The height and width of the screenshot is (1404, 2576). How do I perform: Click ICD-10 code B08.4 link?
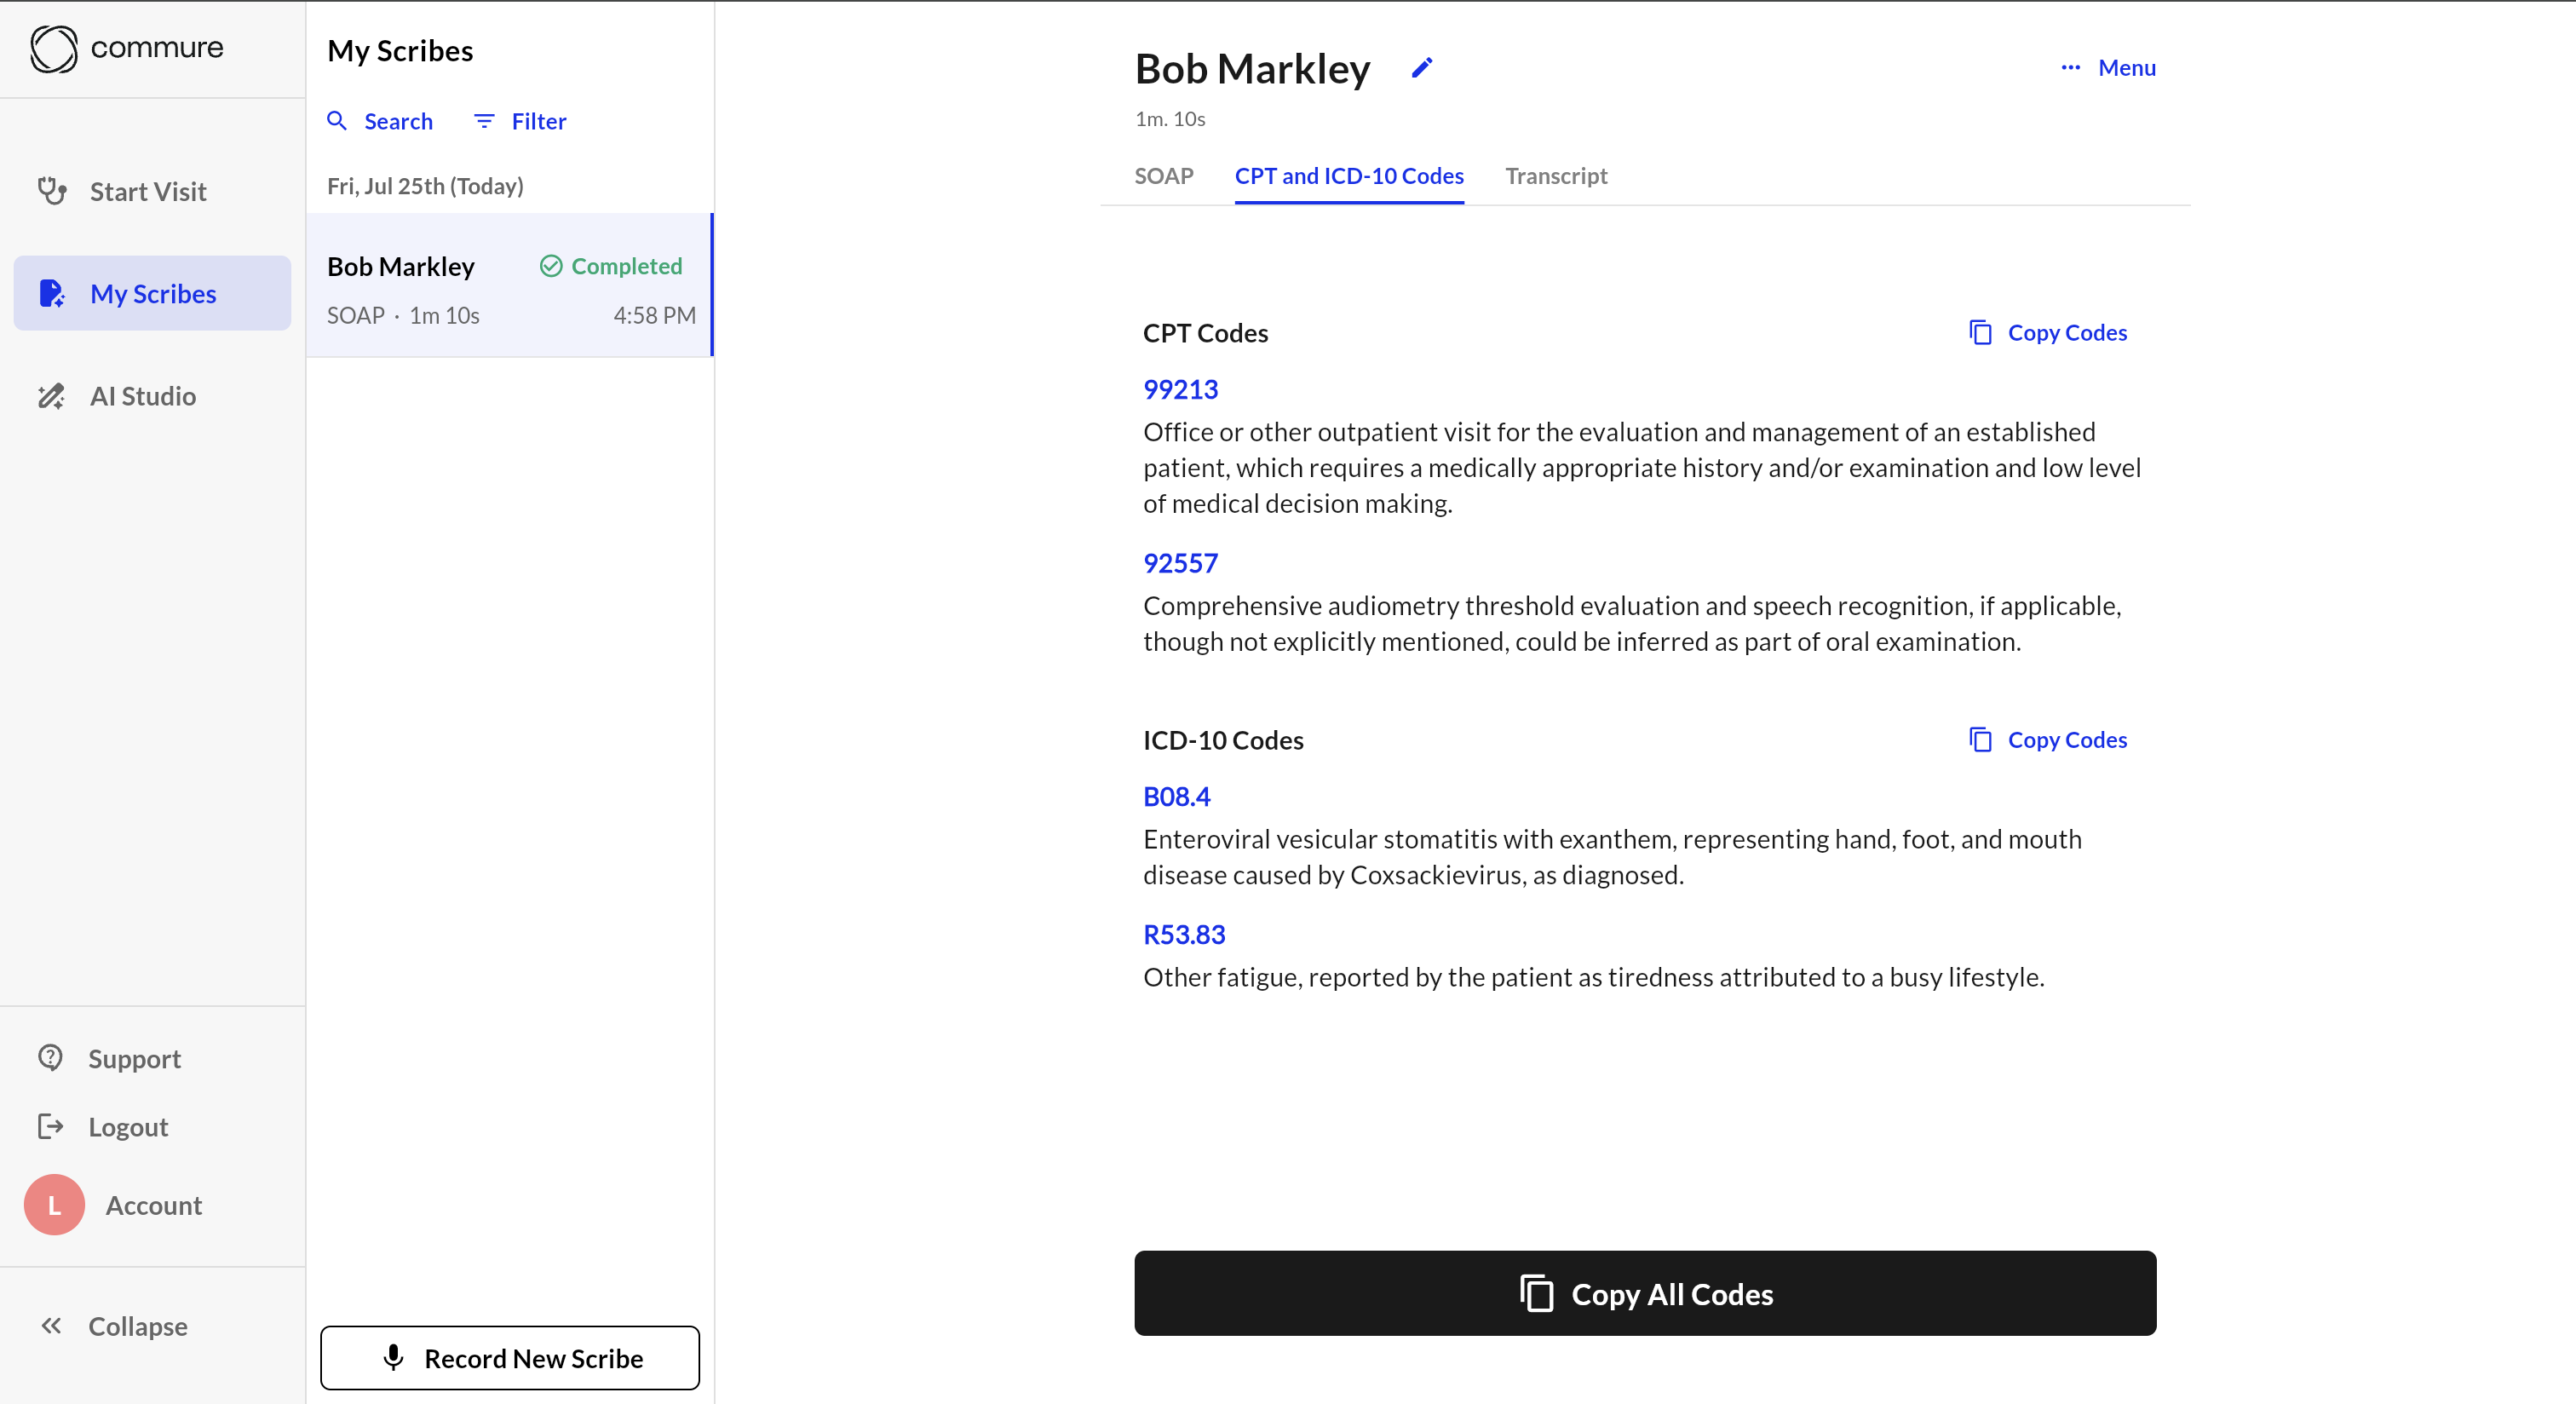tap(1176, 796)
